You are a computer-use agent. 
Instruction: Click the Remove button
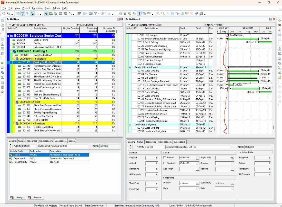pos(35,198)
